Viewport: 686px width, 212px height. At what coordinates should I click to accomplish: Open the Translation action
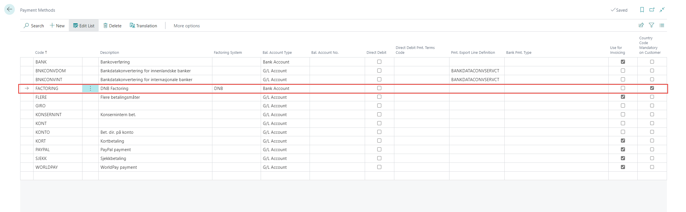pyautogui.click(x=143, y=26)
